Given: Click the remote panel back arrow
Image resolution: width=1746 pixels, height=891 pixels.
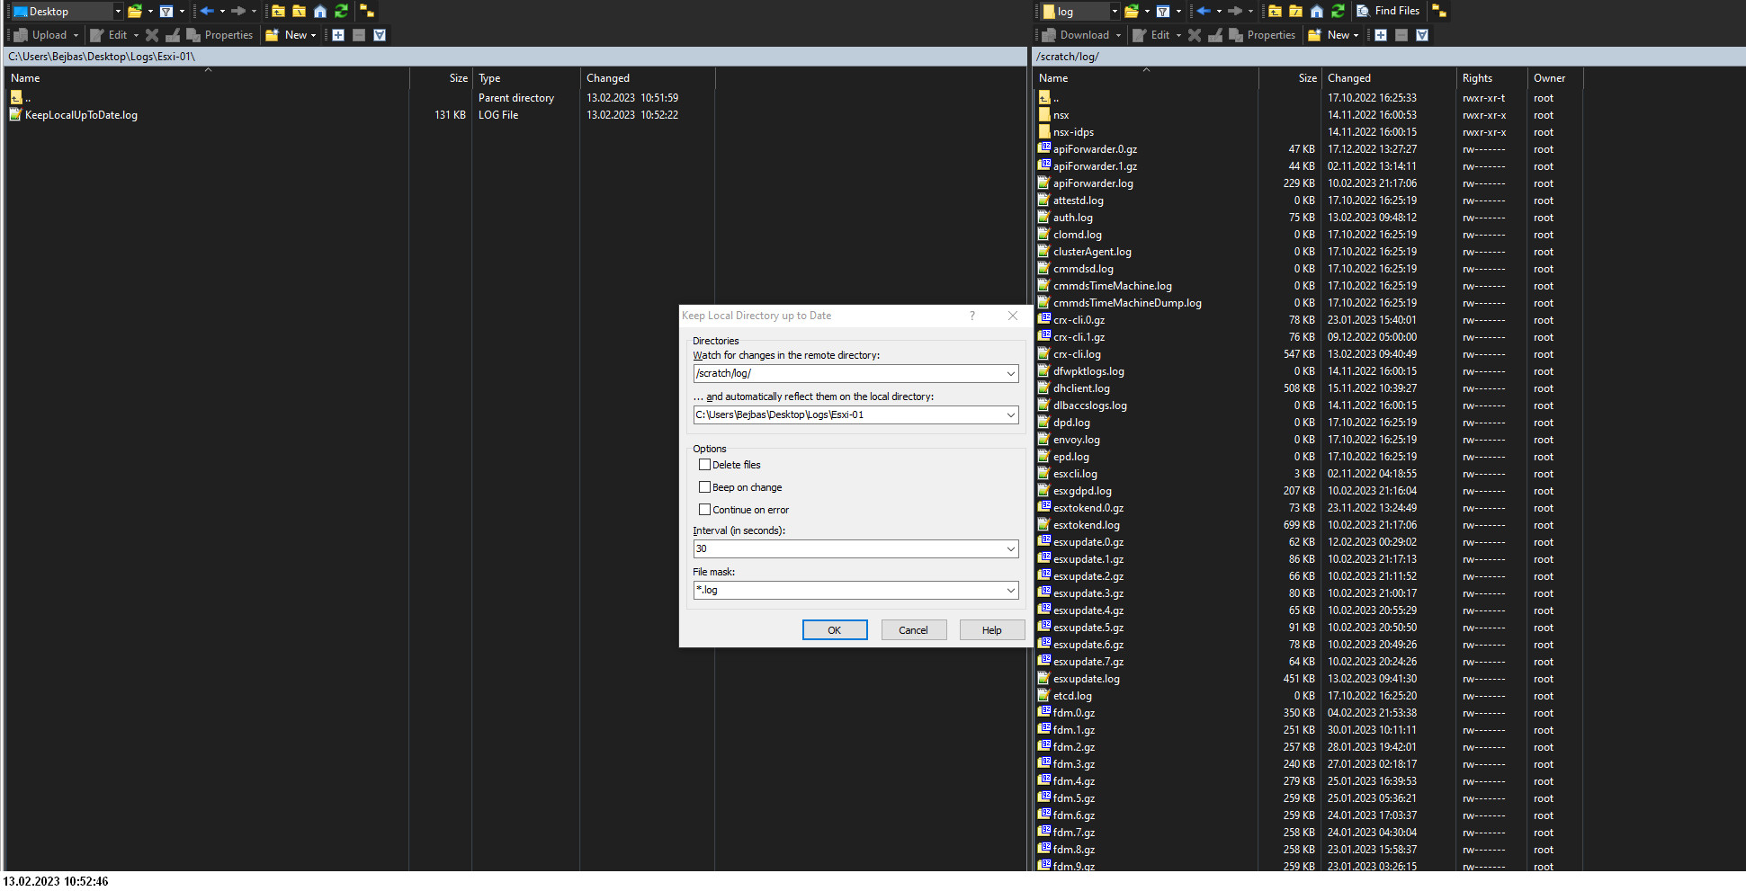Looking at the screenshot, I should pyautogui.click(x=1204, y=11).
